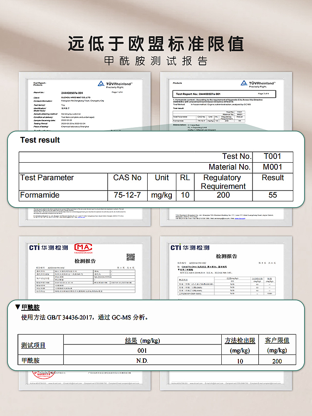Click the TÜVRheinland logo on top-right report
This screenshot has width=312, height=416.
coord(258,84)
